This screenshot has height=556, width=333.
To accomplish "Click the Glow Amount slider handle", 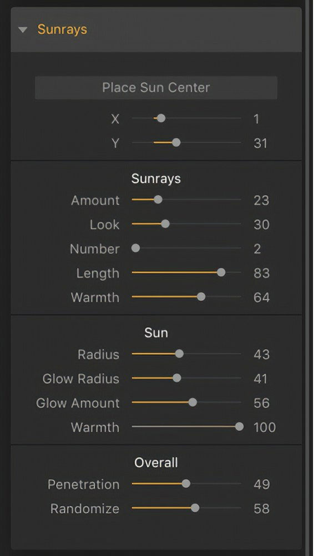I will click(x=193, y=403).
